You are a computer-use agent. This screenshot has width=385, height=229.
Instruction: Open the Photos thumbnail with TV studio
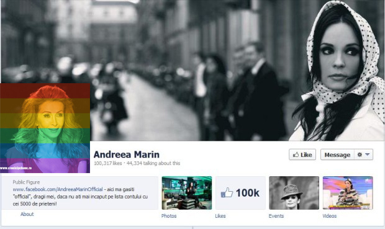click(x=187, y=193)
